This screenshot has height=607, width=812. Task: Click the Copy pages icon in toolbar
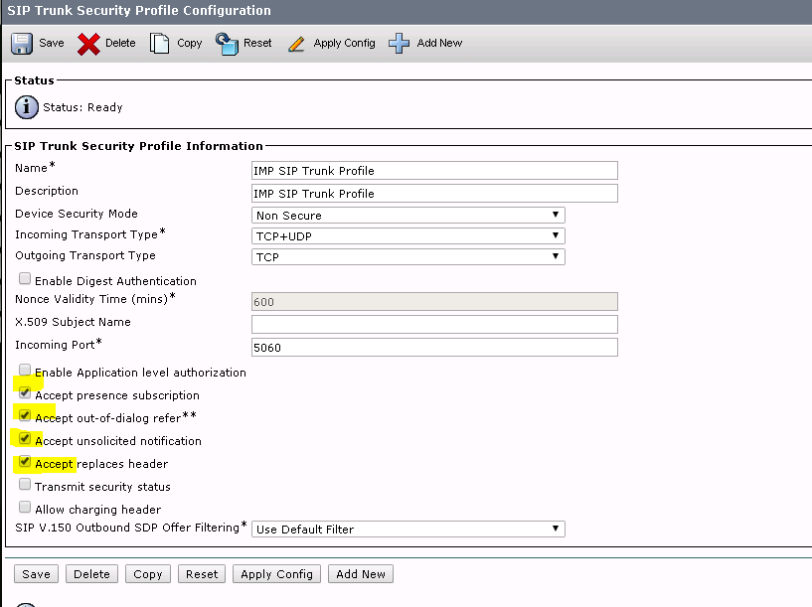159,44
